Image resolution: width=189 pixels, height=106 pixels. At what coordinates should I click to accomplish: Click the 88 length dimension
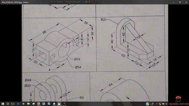pos(44,32)
